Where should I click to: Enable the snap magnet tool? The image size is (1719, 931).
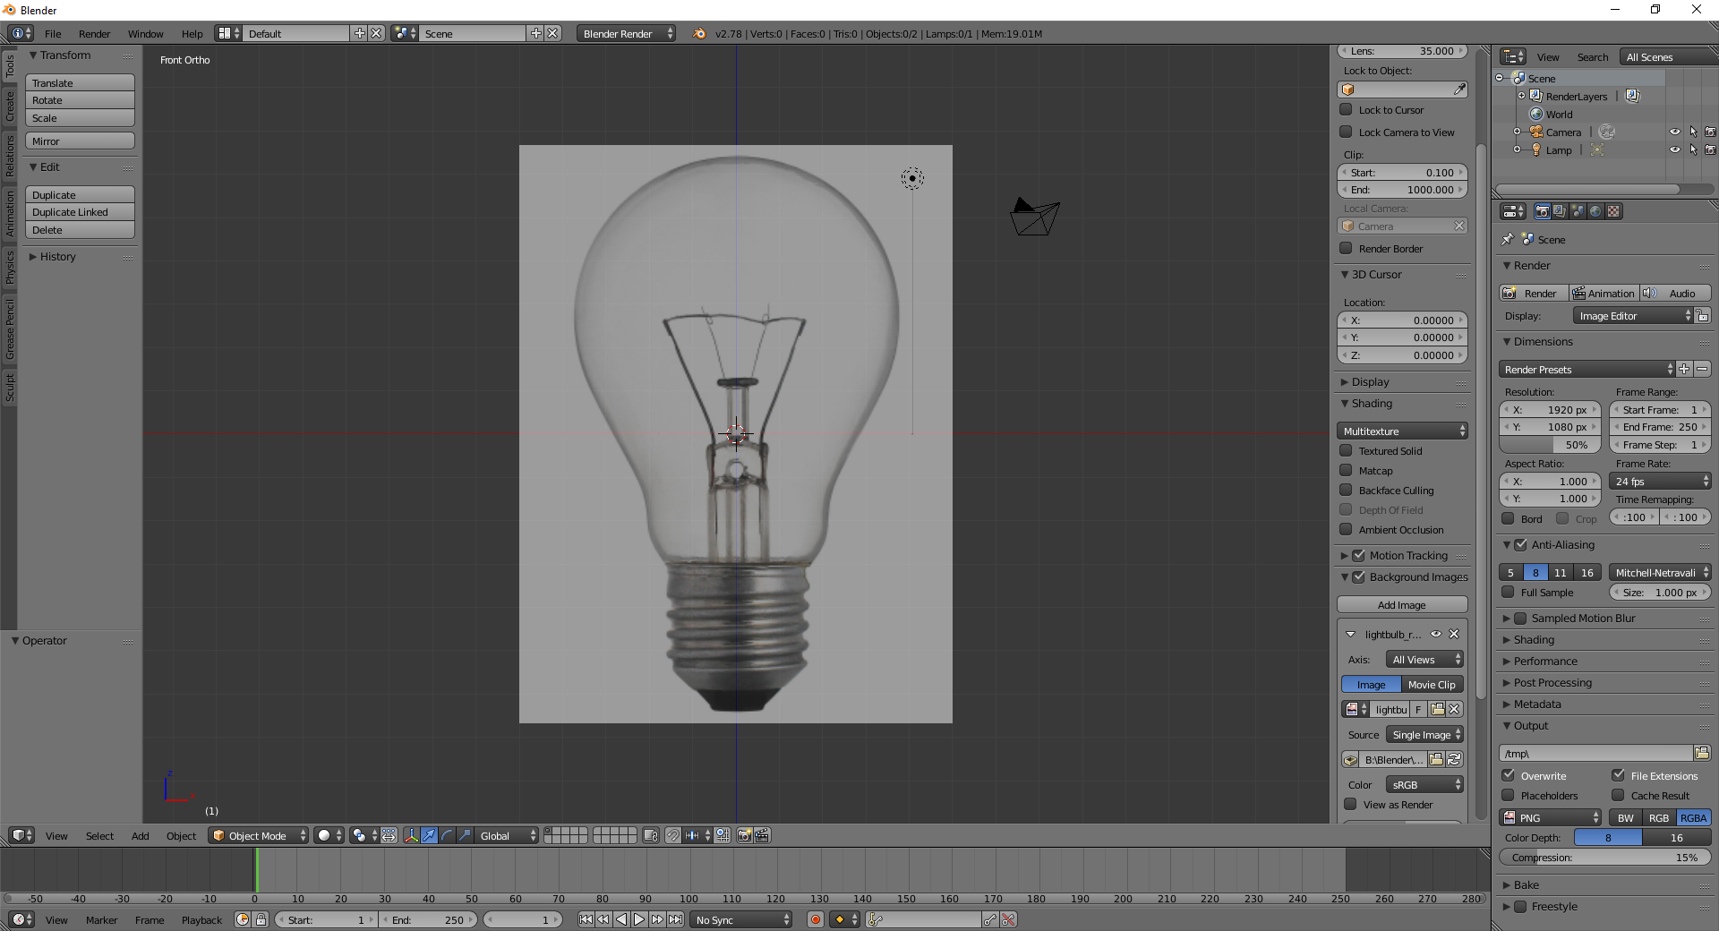[x=672, y=835]
